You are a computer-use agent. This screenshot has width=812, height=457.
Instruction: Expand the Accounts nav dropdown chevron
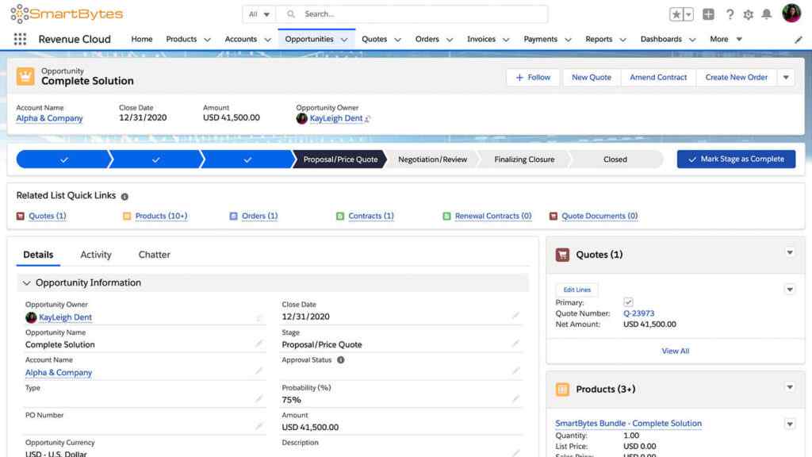pos(268,40)
